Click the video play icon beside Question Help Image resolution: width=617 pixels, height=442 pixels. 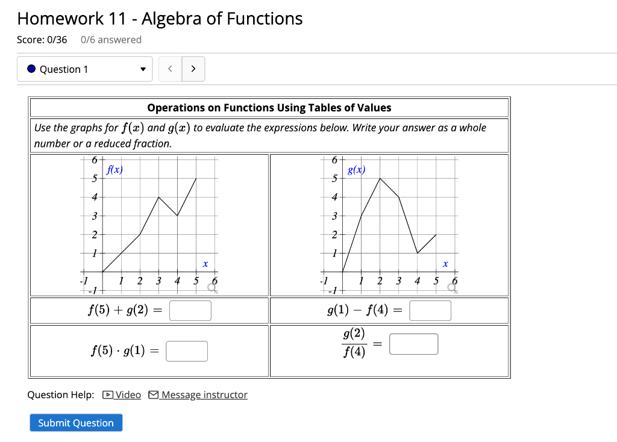[107, 394]
